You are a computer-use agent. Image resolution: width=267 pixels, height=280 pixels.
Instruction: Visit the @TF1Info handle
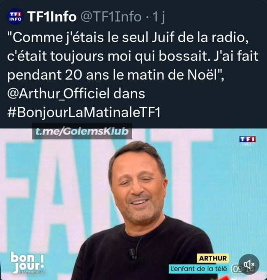point(111,16)
